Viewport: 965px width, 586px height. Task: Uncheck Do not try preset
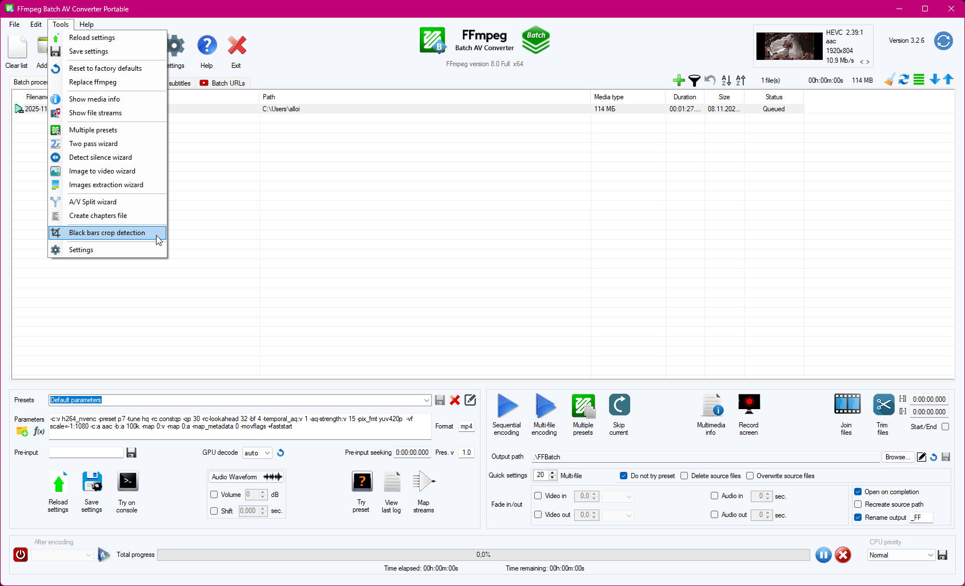(623, 476)
